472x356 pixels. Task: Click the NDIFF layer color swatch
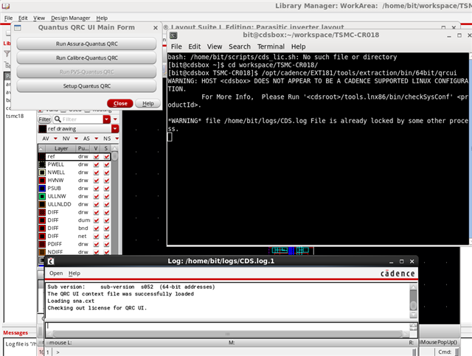[x=42, y=252]
